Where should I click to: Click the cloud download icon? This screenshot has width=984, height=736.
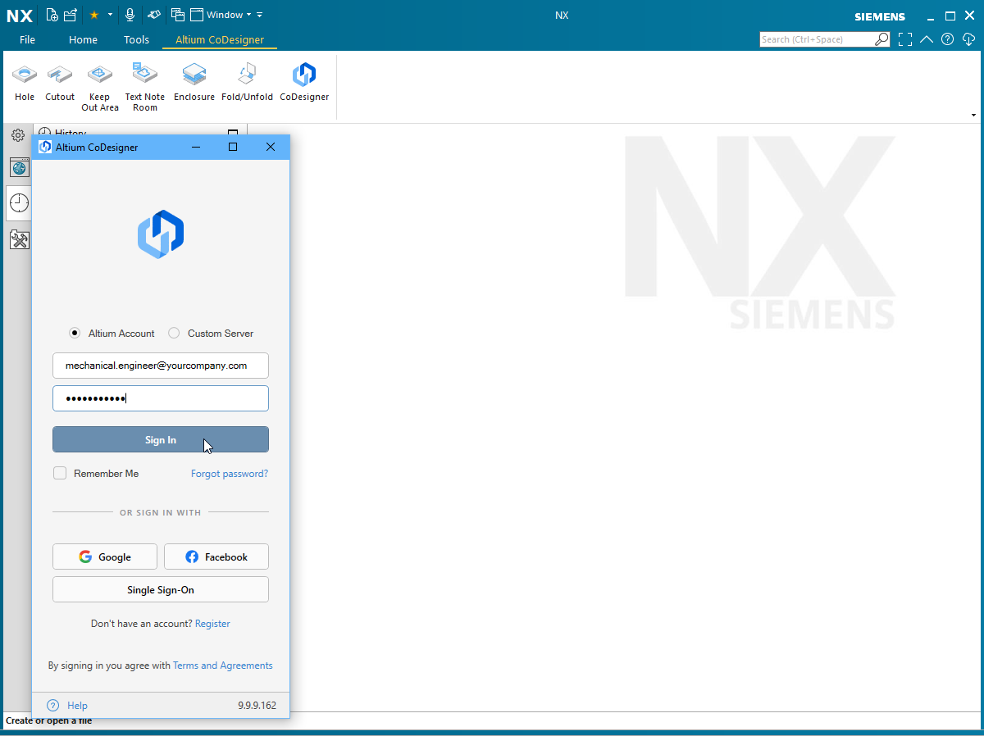[x=968, y=39]
